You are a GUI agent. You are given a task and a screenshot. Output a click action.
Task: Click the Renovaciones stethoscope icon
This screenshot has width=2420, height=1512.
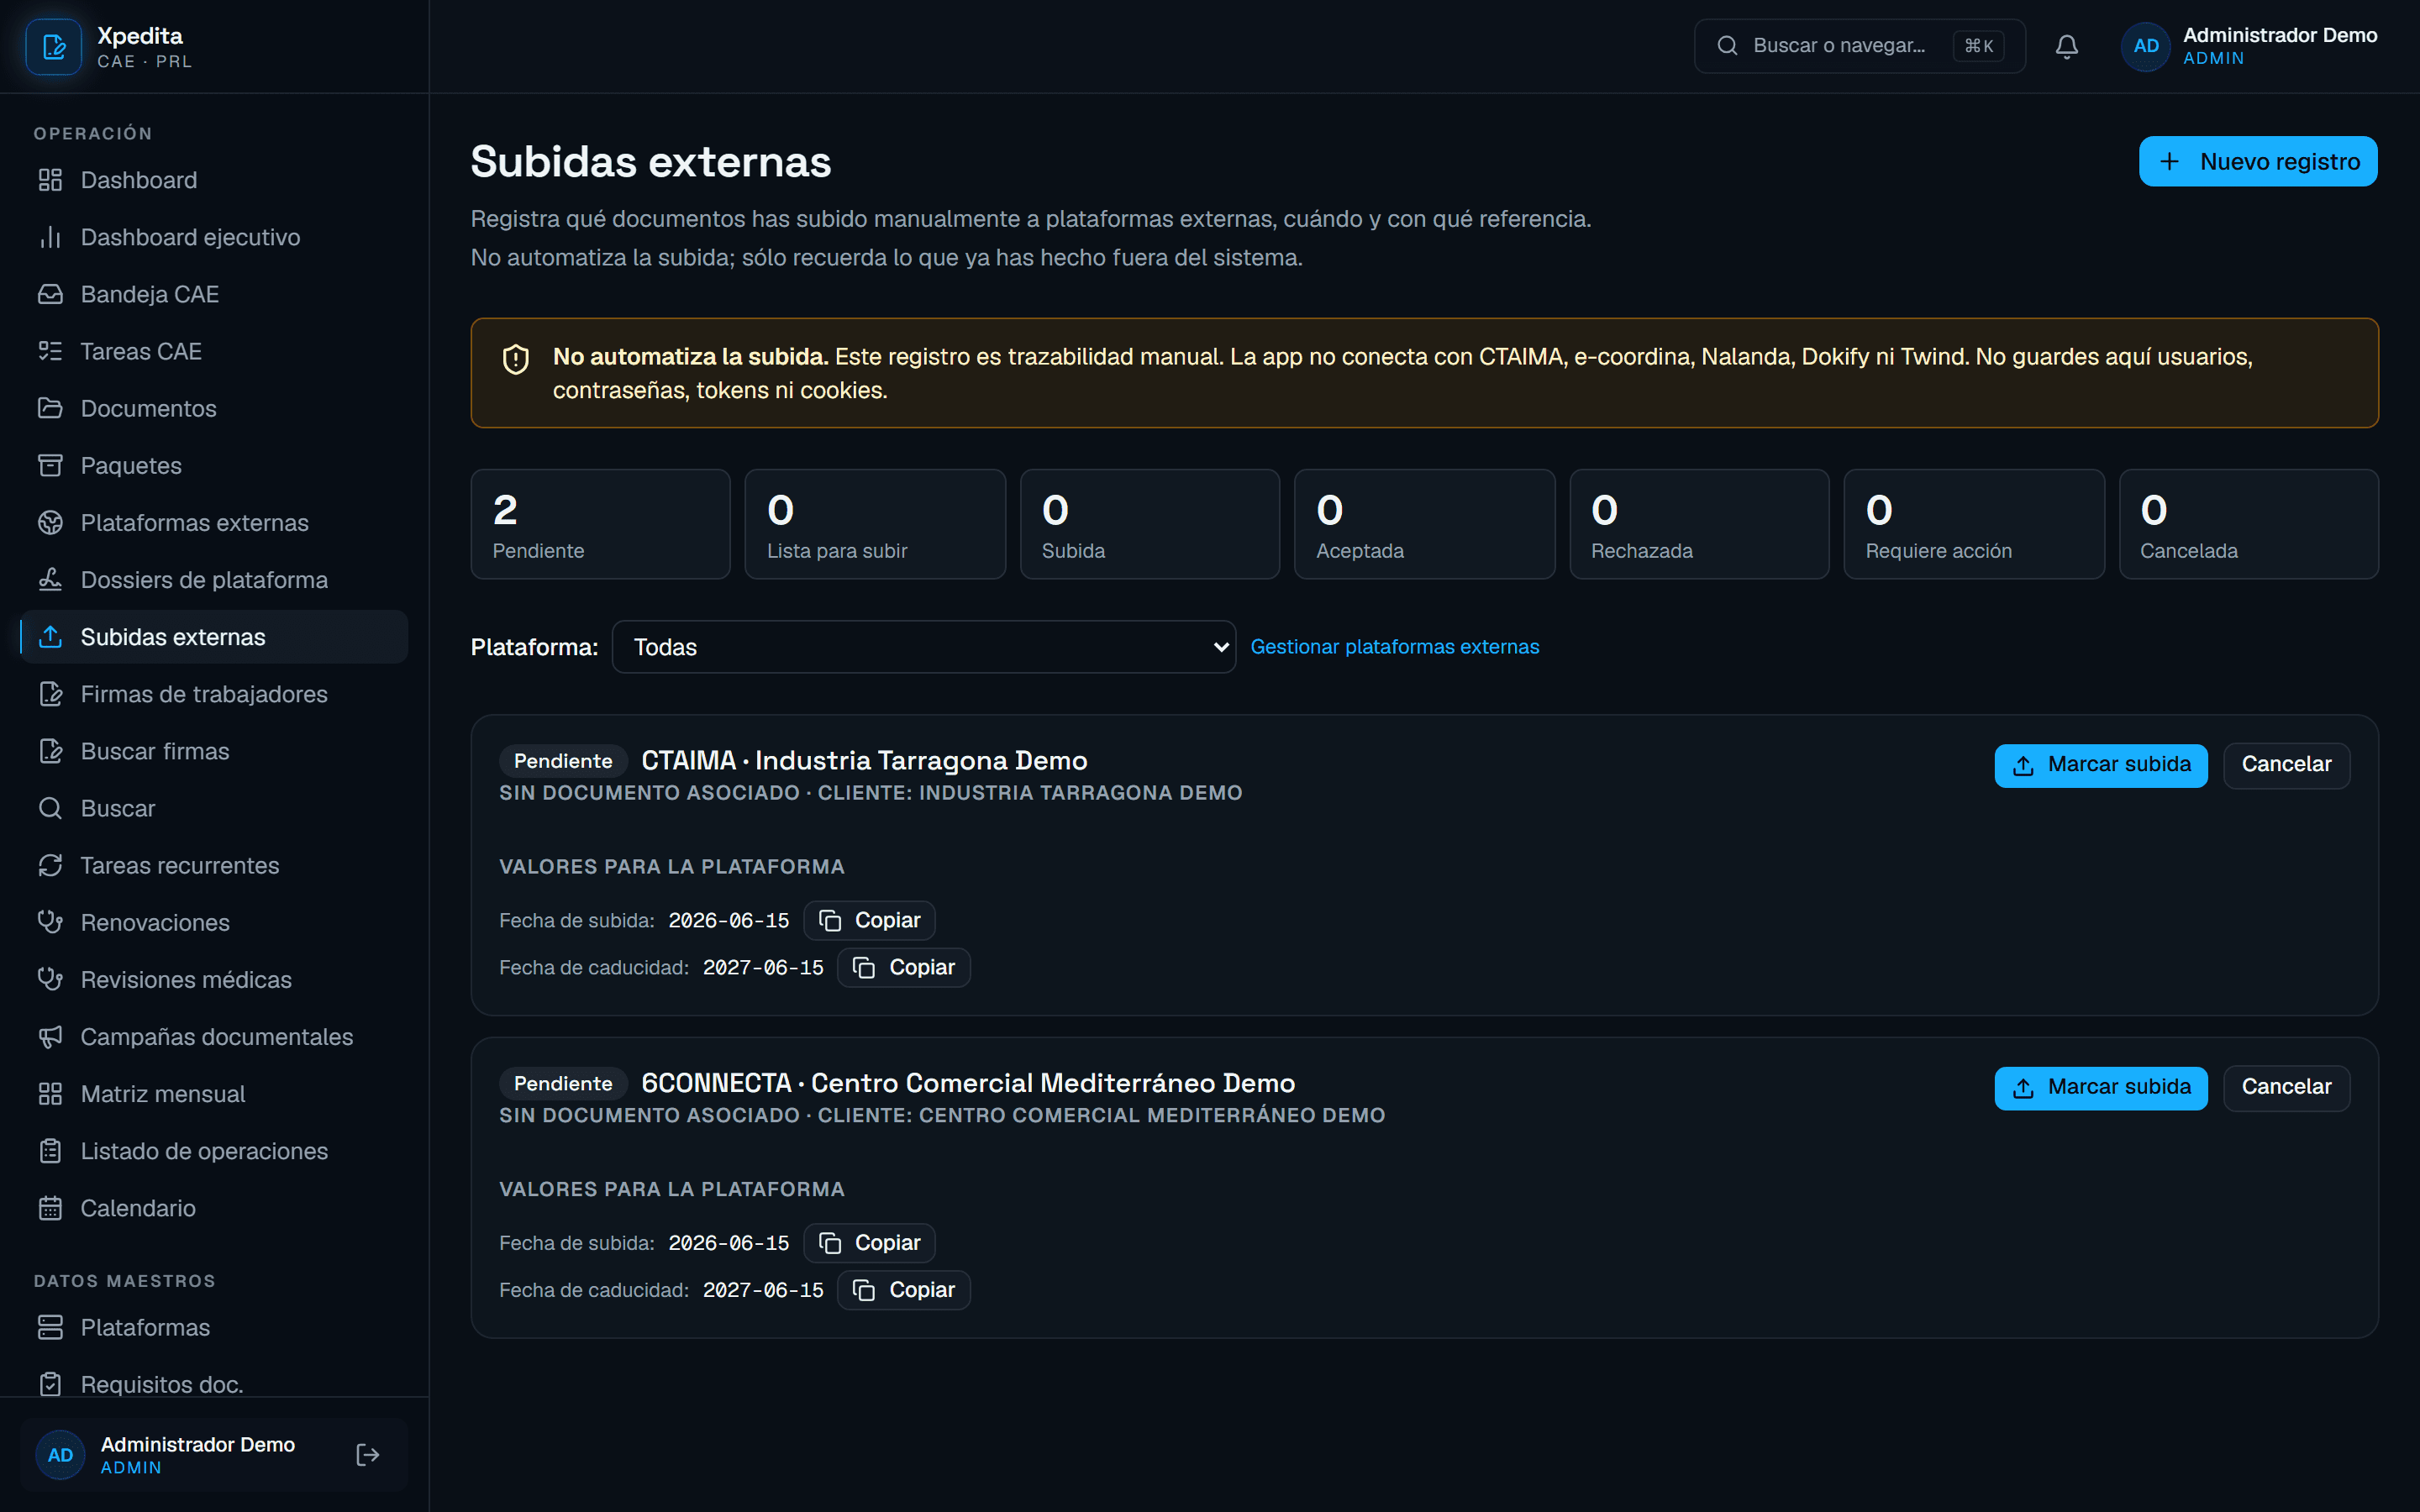coord(50,922)
